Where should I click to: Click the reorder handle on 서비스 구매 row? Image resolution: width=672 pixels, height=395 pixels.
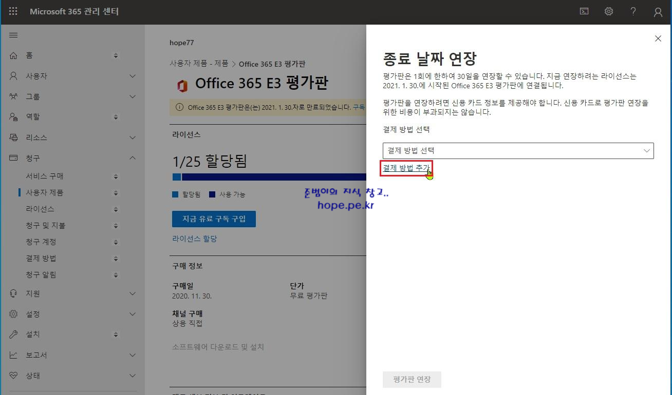point(116,176)
